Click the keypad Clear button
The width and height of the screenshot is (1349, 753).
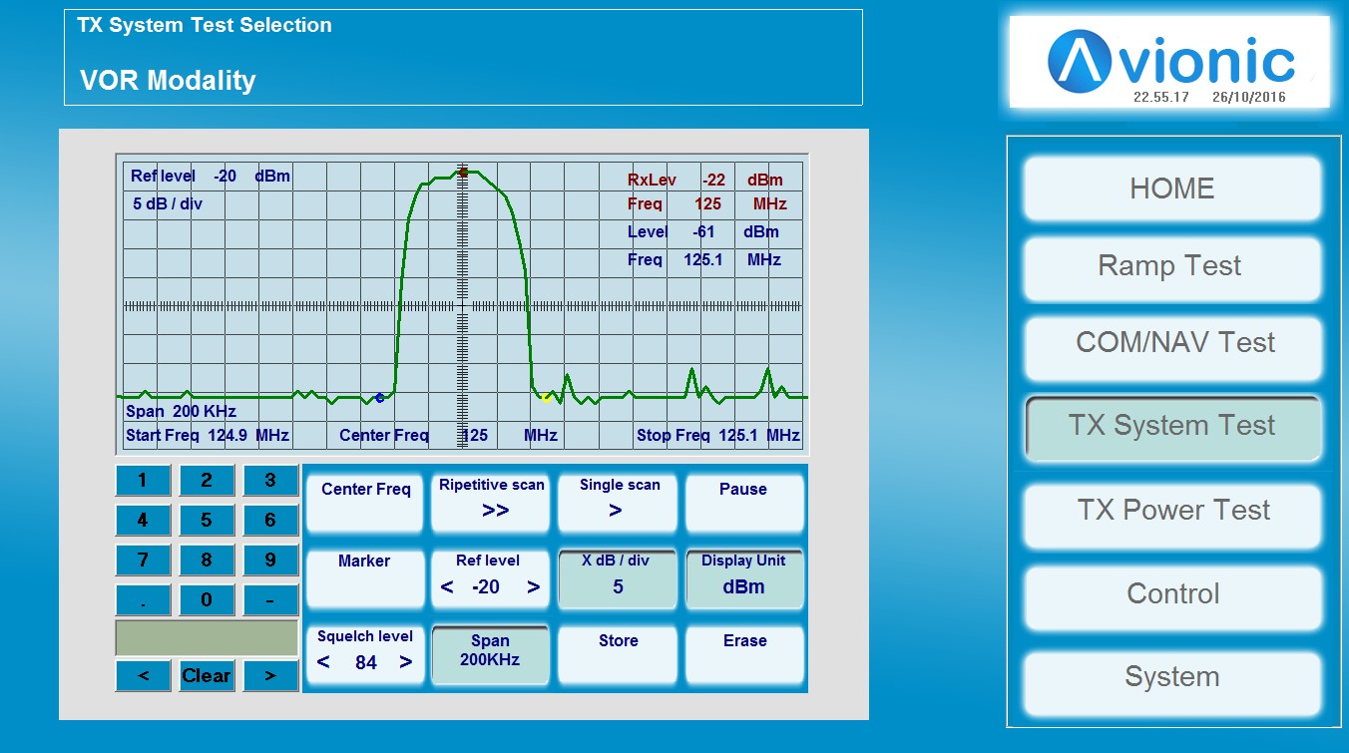tap(207, 675)
